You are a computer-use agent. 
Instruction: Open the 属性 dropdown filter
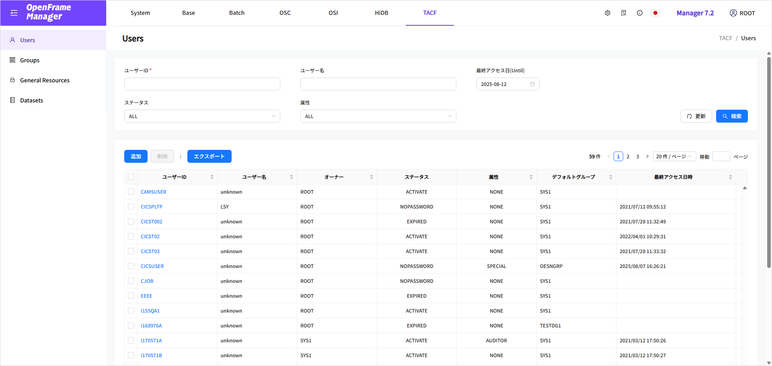click(x=378, y=116)
